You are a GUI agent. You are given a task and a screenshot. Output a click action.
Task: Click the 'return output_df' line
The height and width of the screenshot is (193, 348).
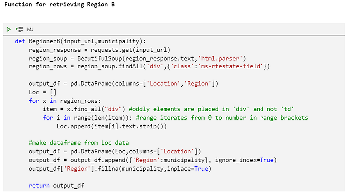tap(56, 186)
